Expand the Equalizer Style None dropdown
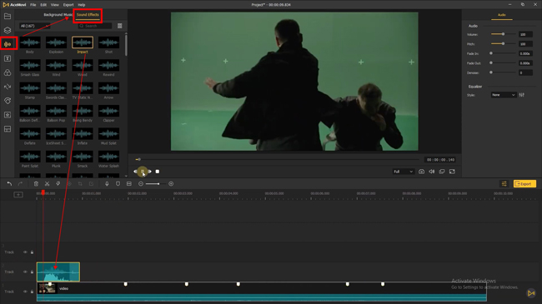Screen dimensions: 542x304 pos(504,95)
